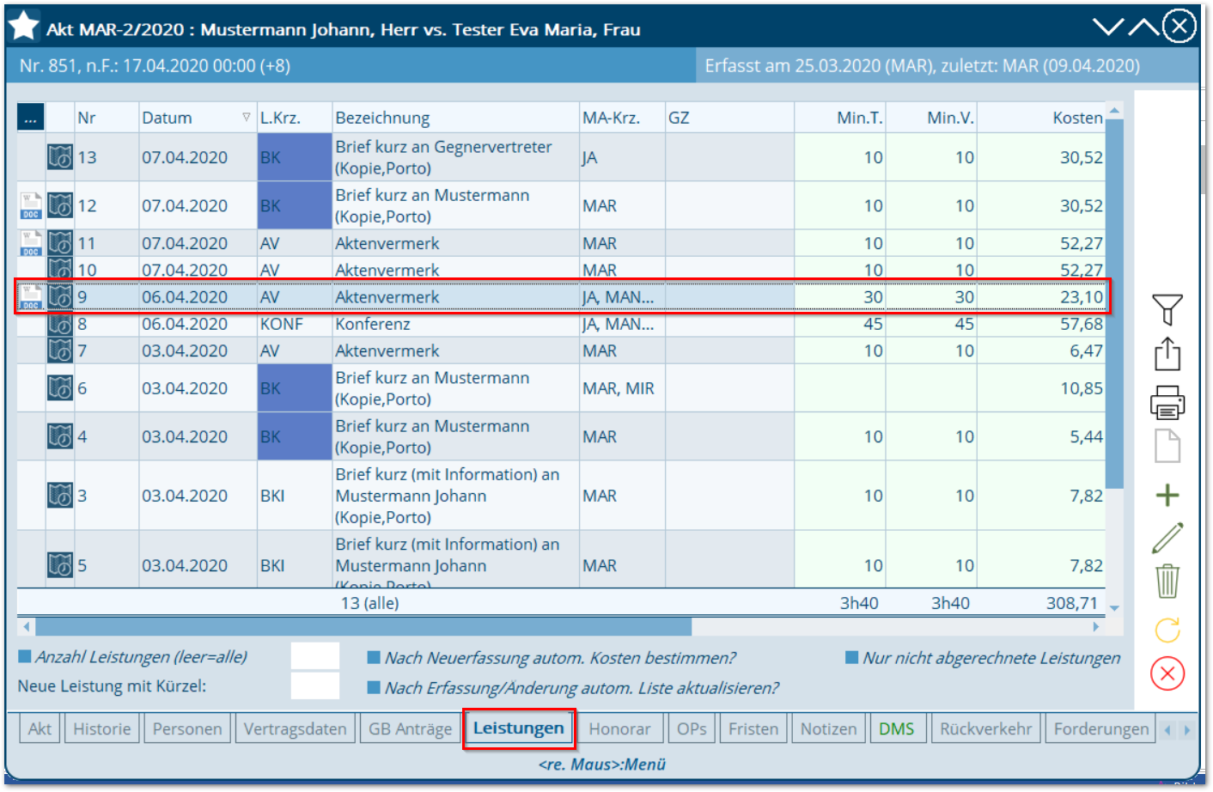Switch to the OPs tab
The height and width of the screenshot is (792, 1213).
coord(692,729)
